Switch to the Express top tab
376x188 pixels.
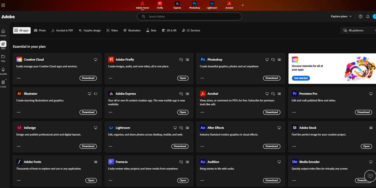coord(177,5)
